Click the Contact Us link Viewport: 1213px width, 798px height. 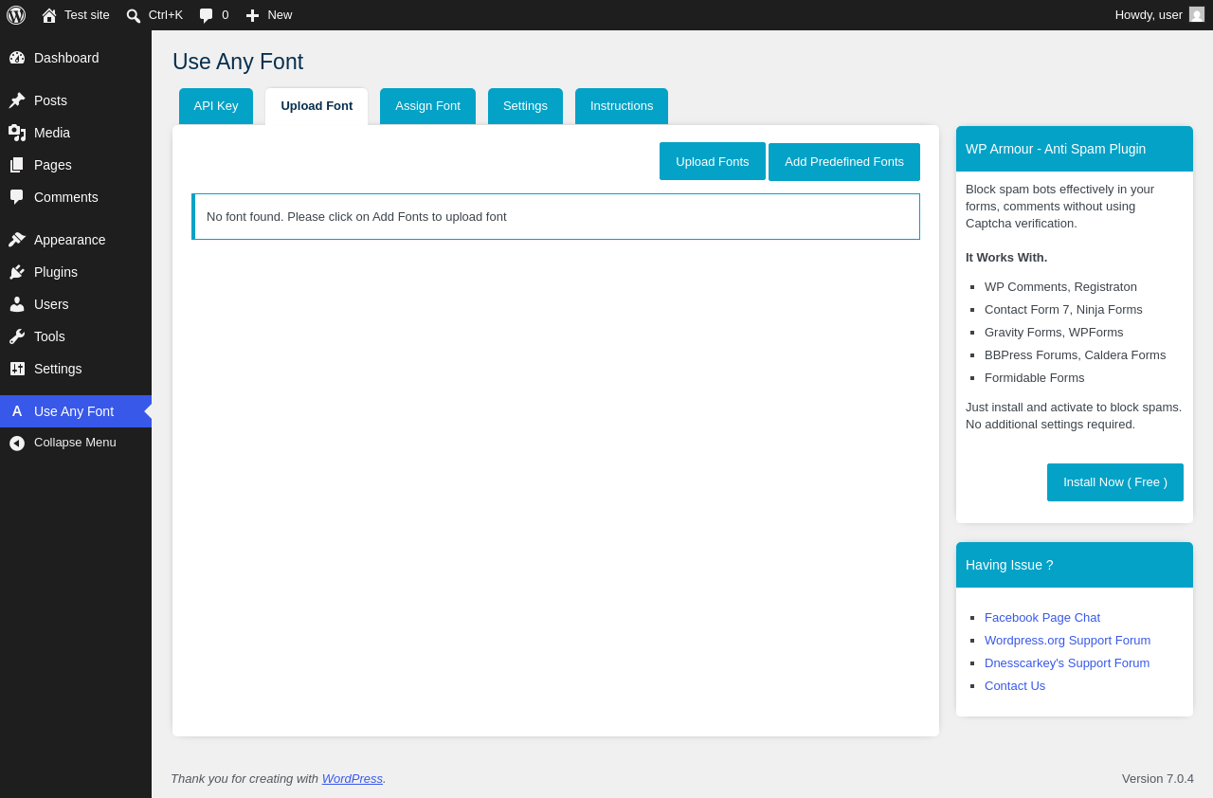click(1015, 686)
